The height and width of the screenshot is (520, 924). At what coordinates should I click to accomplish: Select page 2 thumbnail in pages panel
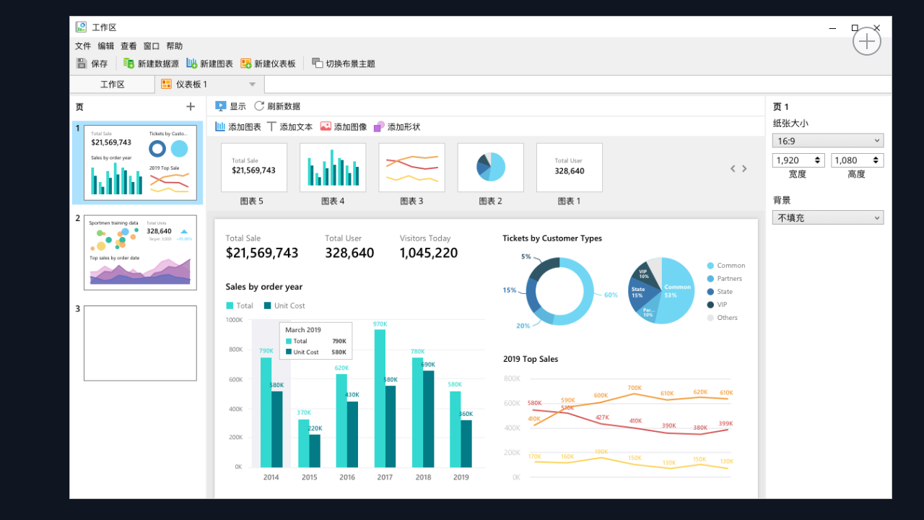tap(140, 253)
